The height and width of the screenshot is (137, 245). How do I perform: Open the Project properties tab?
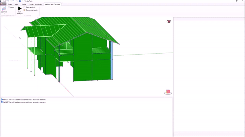click(36, 4)
